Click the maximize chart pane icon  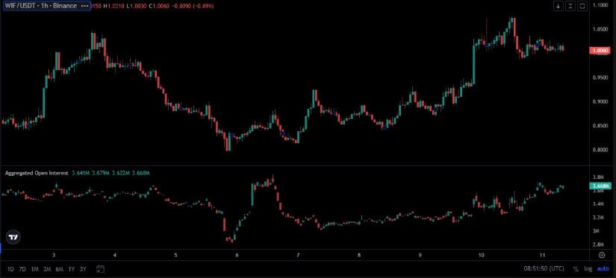583,6
